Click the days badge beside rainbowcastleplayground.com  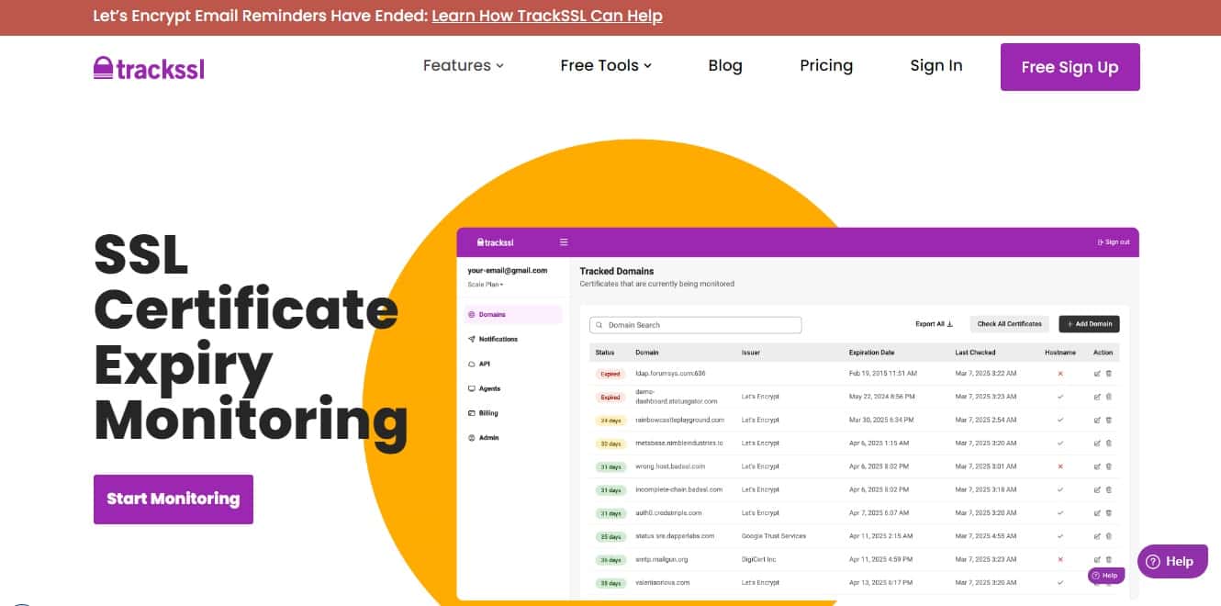pos(610,421)
